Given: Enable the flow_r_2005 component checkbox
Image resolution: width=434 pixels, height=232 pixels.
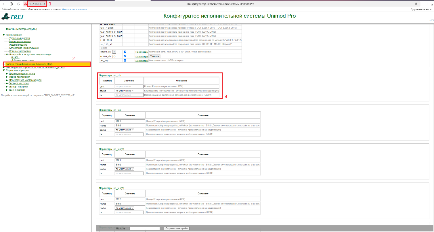Looking at the screenshot, I should (125, 28).
